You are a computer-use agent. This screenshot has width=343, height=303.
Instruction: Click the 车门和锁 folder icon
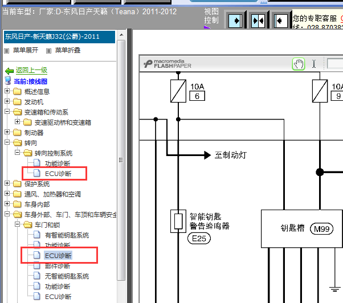pyautogui.click(x=27, y=225)
